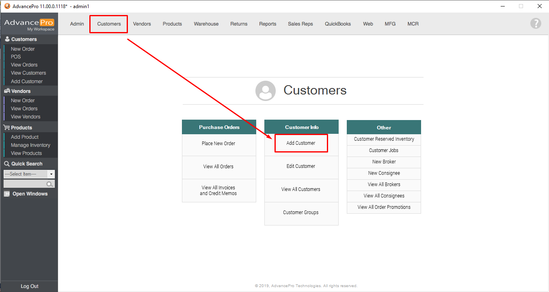Click Manage Inventory in the sidebar
The height and width of the screenshot is (292, 549).
pos(30,145)
